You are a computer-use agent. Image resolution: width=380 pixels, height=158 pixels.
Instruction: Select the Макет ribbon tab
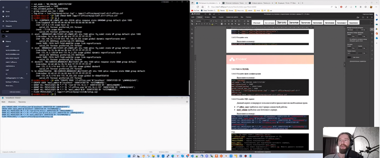click(x=214, y=17)
